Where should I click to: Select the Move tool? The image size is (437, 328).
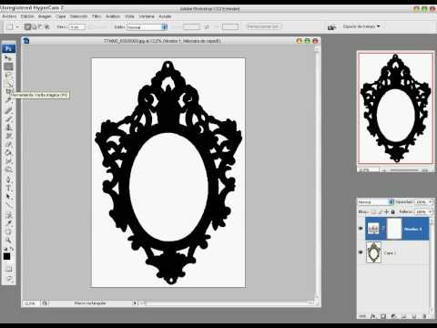[x=8, y=57]
